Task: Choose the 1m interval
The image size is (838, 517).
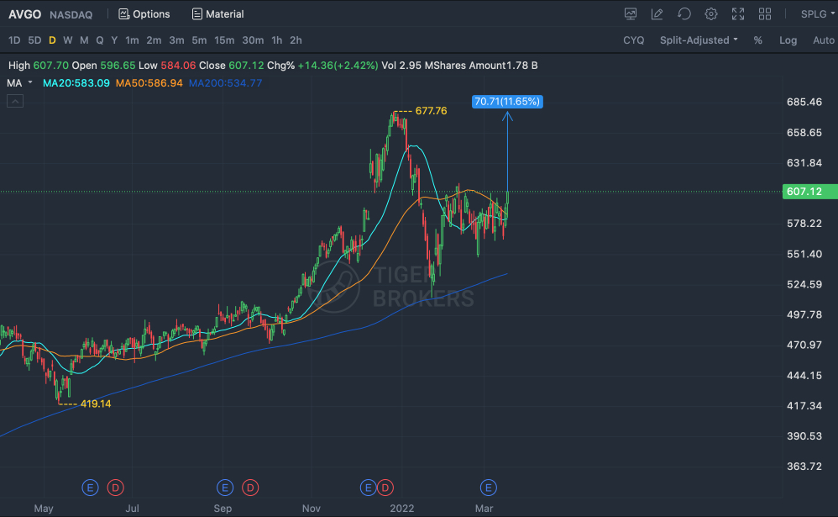Action: pyautogui.click(x=132, y=40)
